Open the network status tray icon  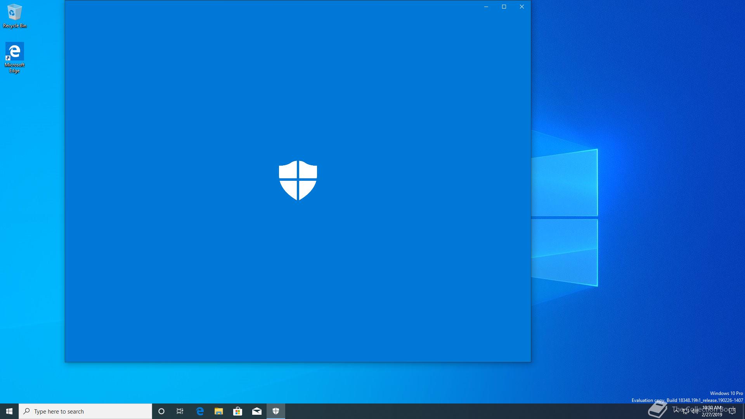(x=686, y=412)
